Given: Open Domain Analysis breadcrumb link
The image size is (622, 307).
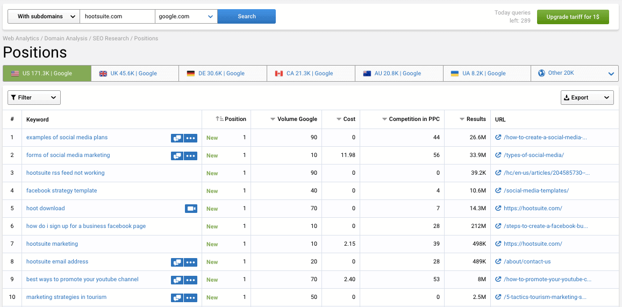Looking at the screenshot, I should pyautogui.click(x=66, y=39).
